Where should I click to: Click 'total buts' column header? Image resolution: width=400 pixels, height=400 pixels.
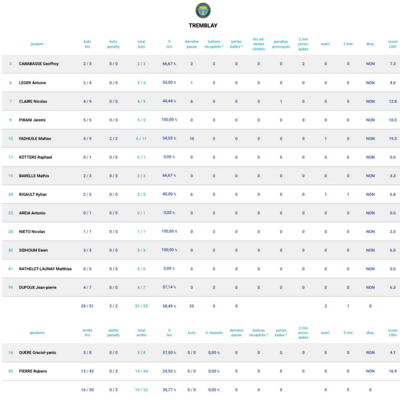tap(141, 44)
